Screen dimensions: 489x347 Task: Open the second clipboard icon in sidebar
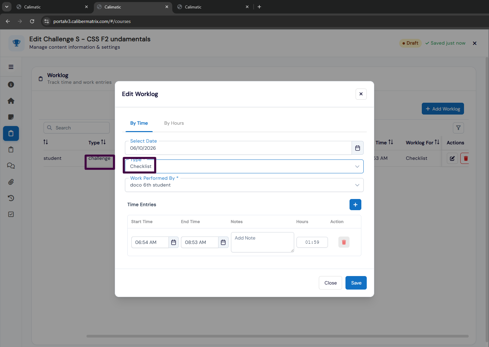(11, 149)
